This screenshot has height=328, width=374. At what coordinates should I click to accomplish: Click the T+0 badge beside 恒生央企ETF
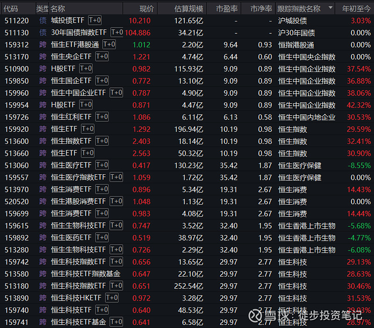(102, 57)
